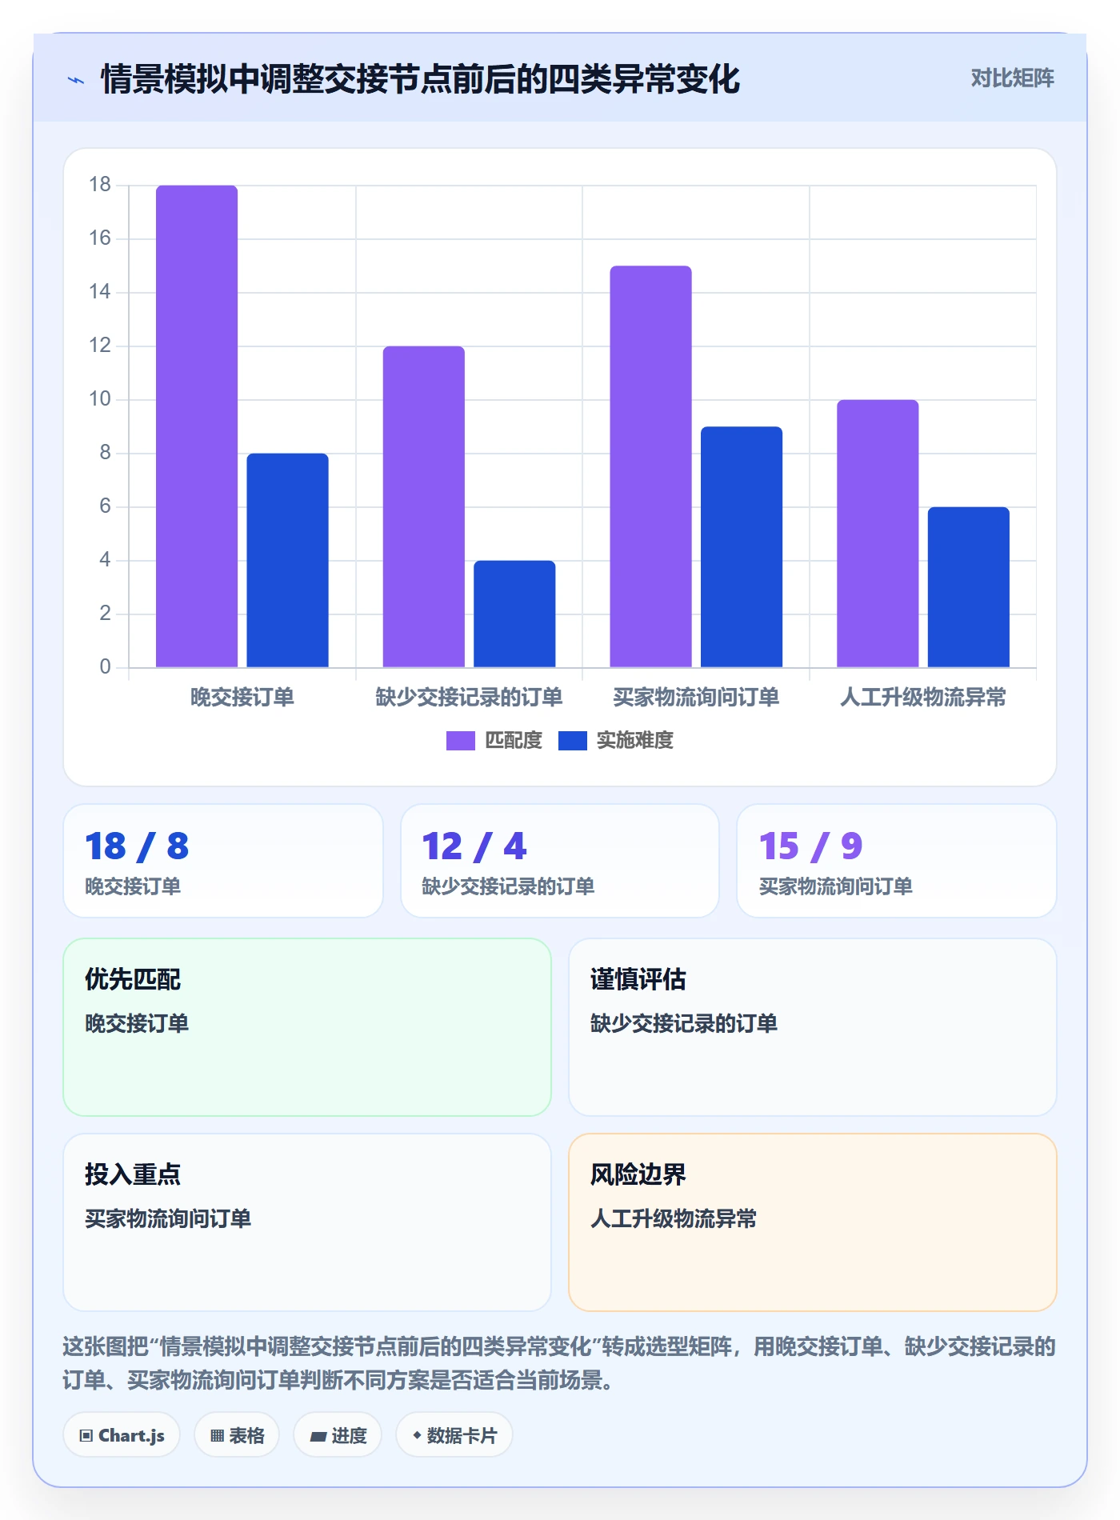Click the grid icon in 表格 chip

click(x=217, y=1436)
